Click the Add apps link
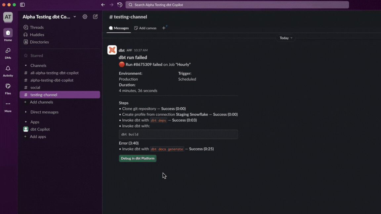The image size is (381, 214). 38,137
